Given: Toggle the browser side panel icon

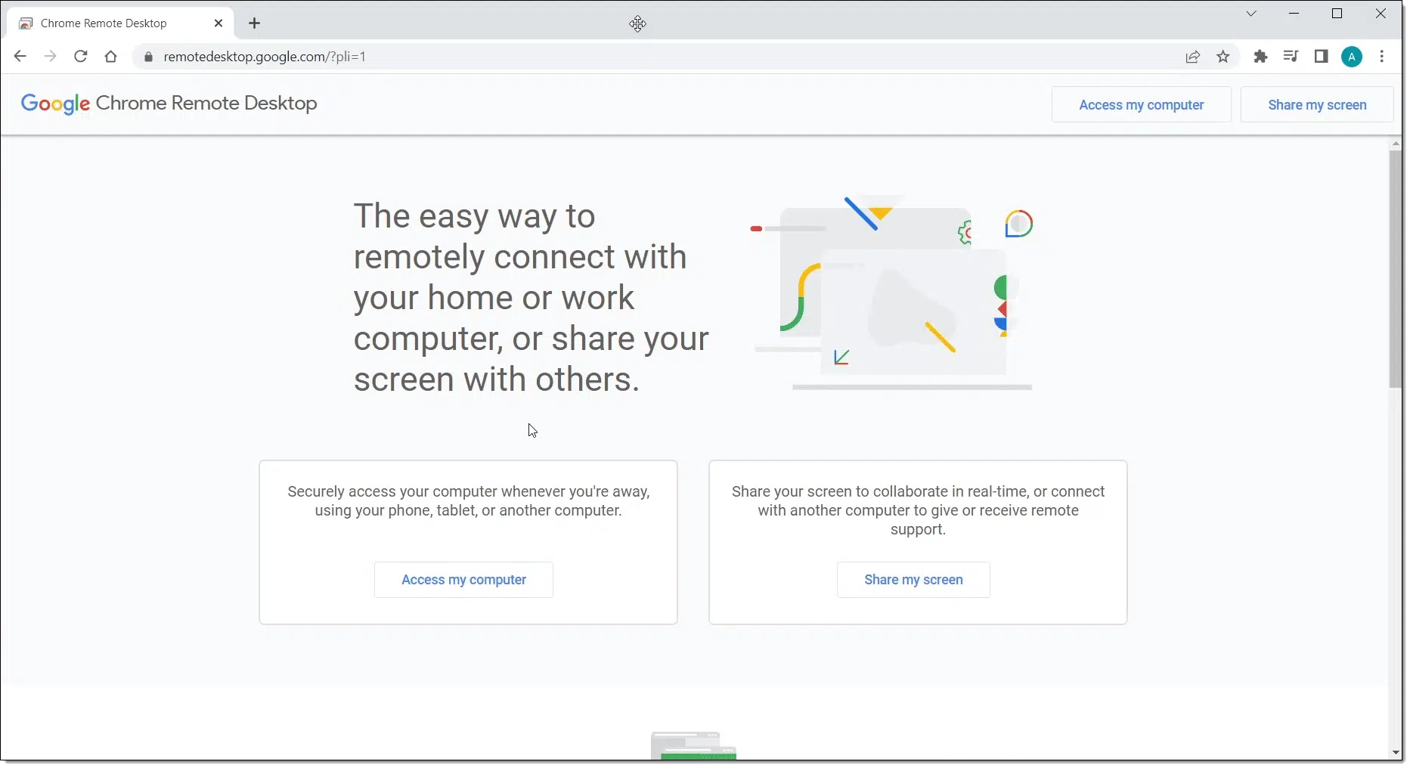Looking at the screenshot, I should click(1322, 57).
